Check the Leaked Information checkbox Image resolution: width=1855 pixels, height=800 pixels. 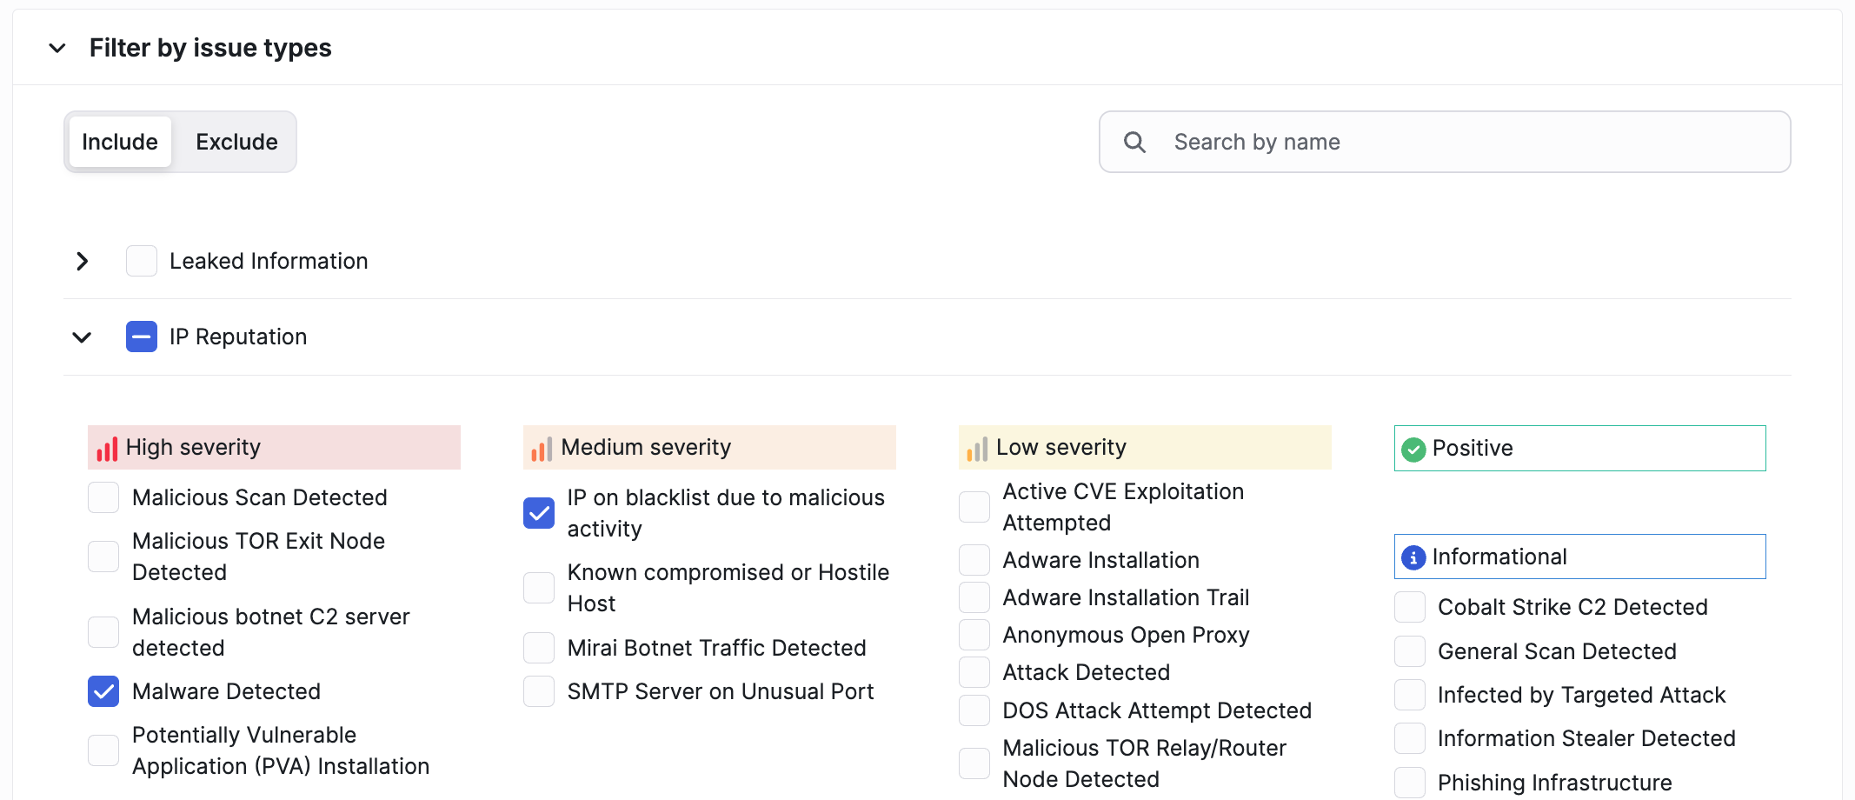[142, 261]
